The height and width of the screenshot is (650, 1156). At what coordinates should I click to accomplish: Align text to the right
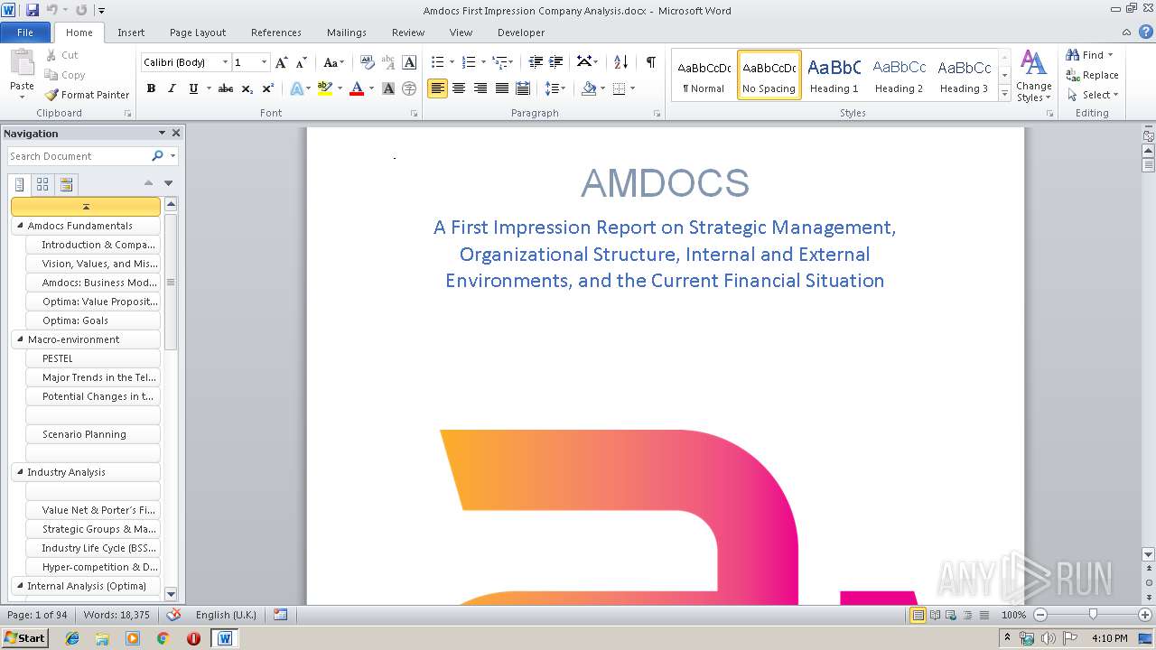(x=480, y=88)
